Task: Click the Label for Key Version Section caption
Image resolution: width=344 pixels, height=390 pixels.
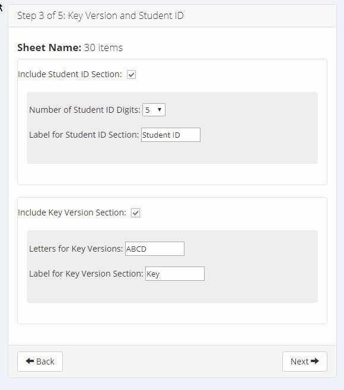Action: tap(86, 274)
